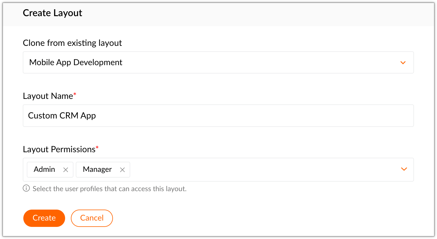Expand the clone layout dropdown arrow
The height and width of the screenshot is (239, 437).
[403, 63]
